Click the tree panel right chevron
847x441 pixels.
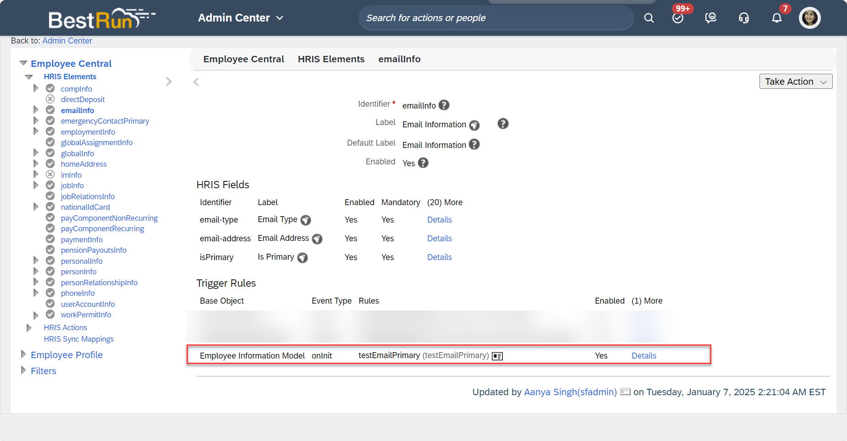pos(169,82)
